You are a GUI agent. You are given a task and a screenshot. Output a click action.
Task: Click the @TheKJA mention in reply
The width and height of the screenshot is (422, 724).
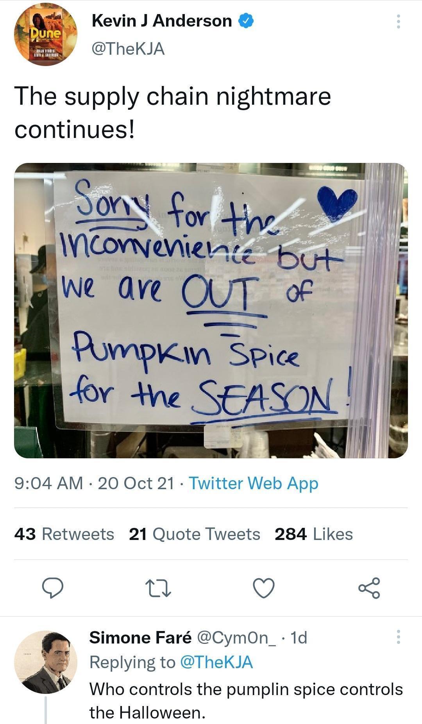pyautogui.click(x=216, y=662)
